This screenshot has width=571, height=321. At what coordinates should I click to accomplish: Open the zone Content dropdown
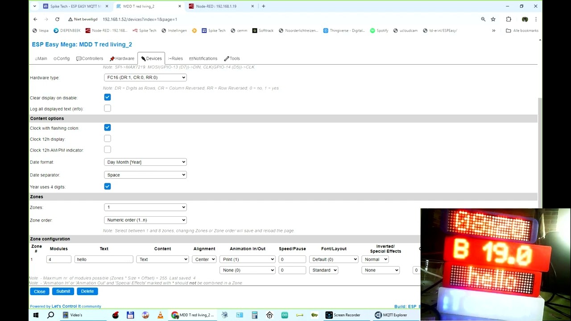pyautogui.click(x=162, y=259)
